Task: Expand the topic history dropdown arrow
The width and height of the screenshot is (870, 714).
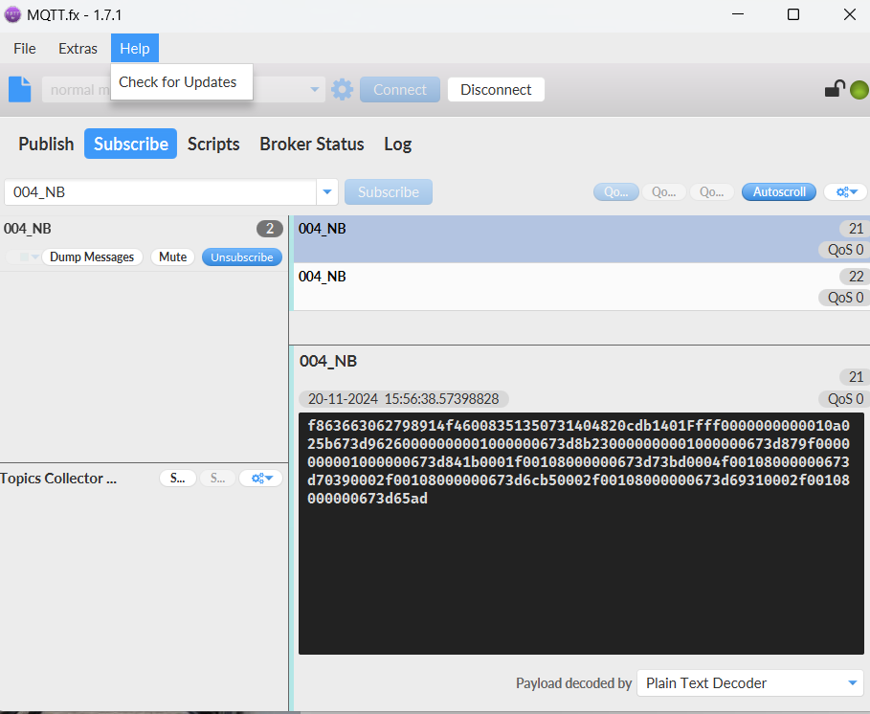Action: click(x=327, y=192)
